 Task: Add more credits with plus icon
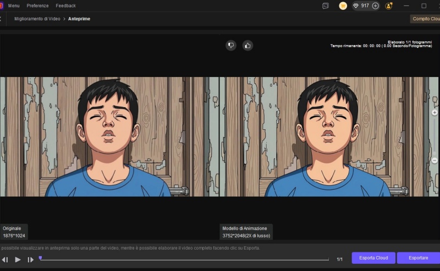(x=376, y=5)
